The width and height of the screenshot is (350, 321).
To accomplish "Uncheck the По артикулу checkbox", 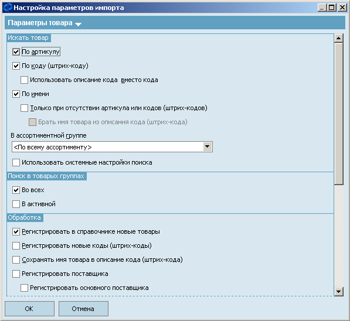I will [16, 52].
